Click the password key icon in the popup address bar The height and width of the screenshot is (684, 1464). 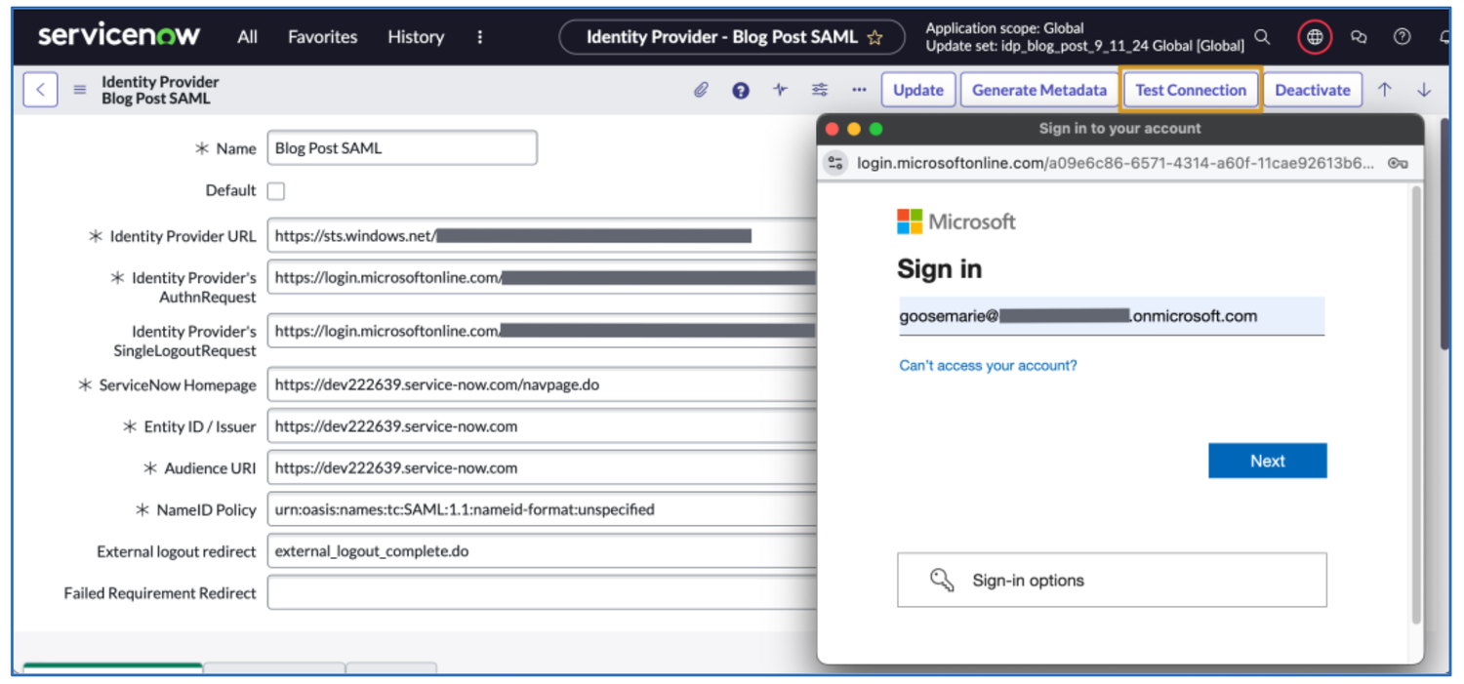(x=1398, y=163)
